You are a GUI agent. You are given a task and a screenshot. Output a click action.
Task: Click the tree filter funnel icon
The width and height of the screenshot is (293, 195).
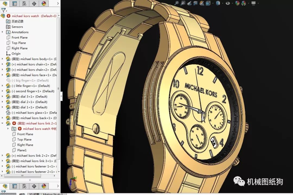[4, 10]
